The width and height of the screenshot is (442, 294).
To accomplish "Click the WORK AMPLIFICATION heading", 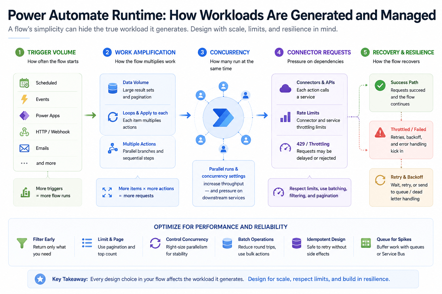I will point(145,52).
